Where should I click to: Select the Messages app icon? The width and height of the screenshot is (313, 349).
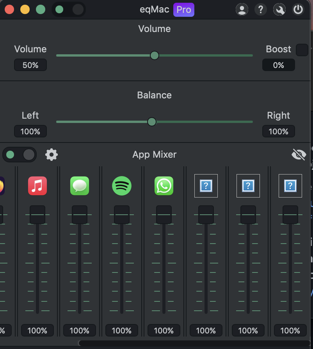79,186
